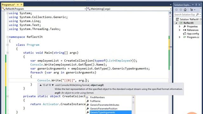Click the FullName property wrench icon
Screen dimensions: 203x114
(88, 101)
